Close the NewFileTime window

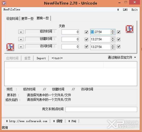coord(134,2)
